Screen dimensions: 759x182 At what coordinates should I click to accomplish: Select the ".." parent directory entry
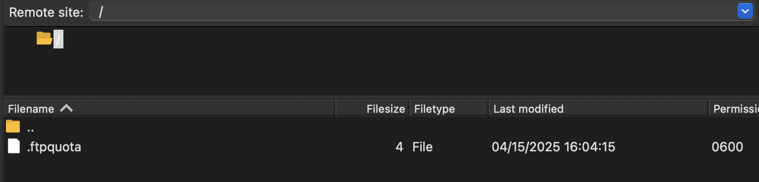click(x=30, y=128)
